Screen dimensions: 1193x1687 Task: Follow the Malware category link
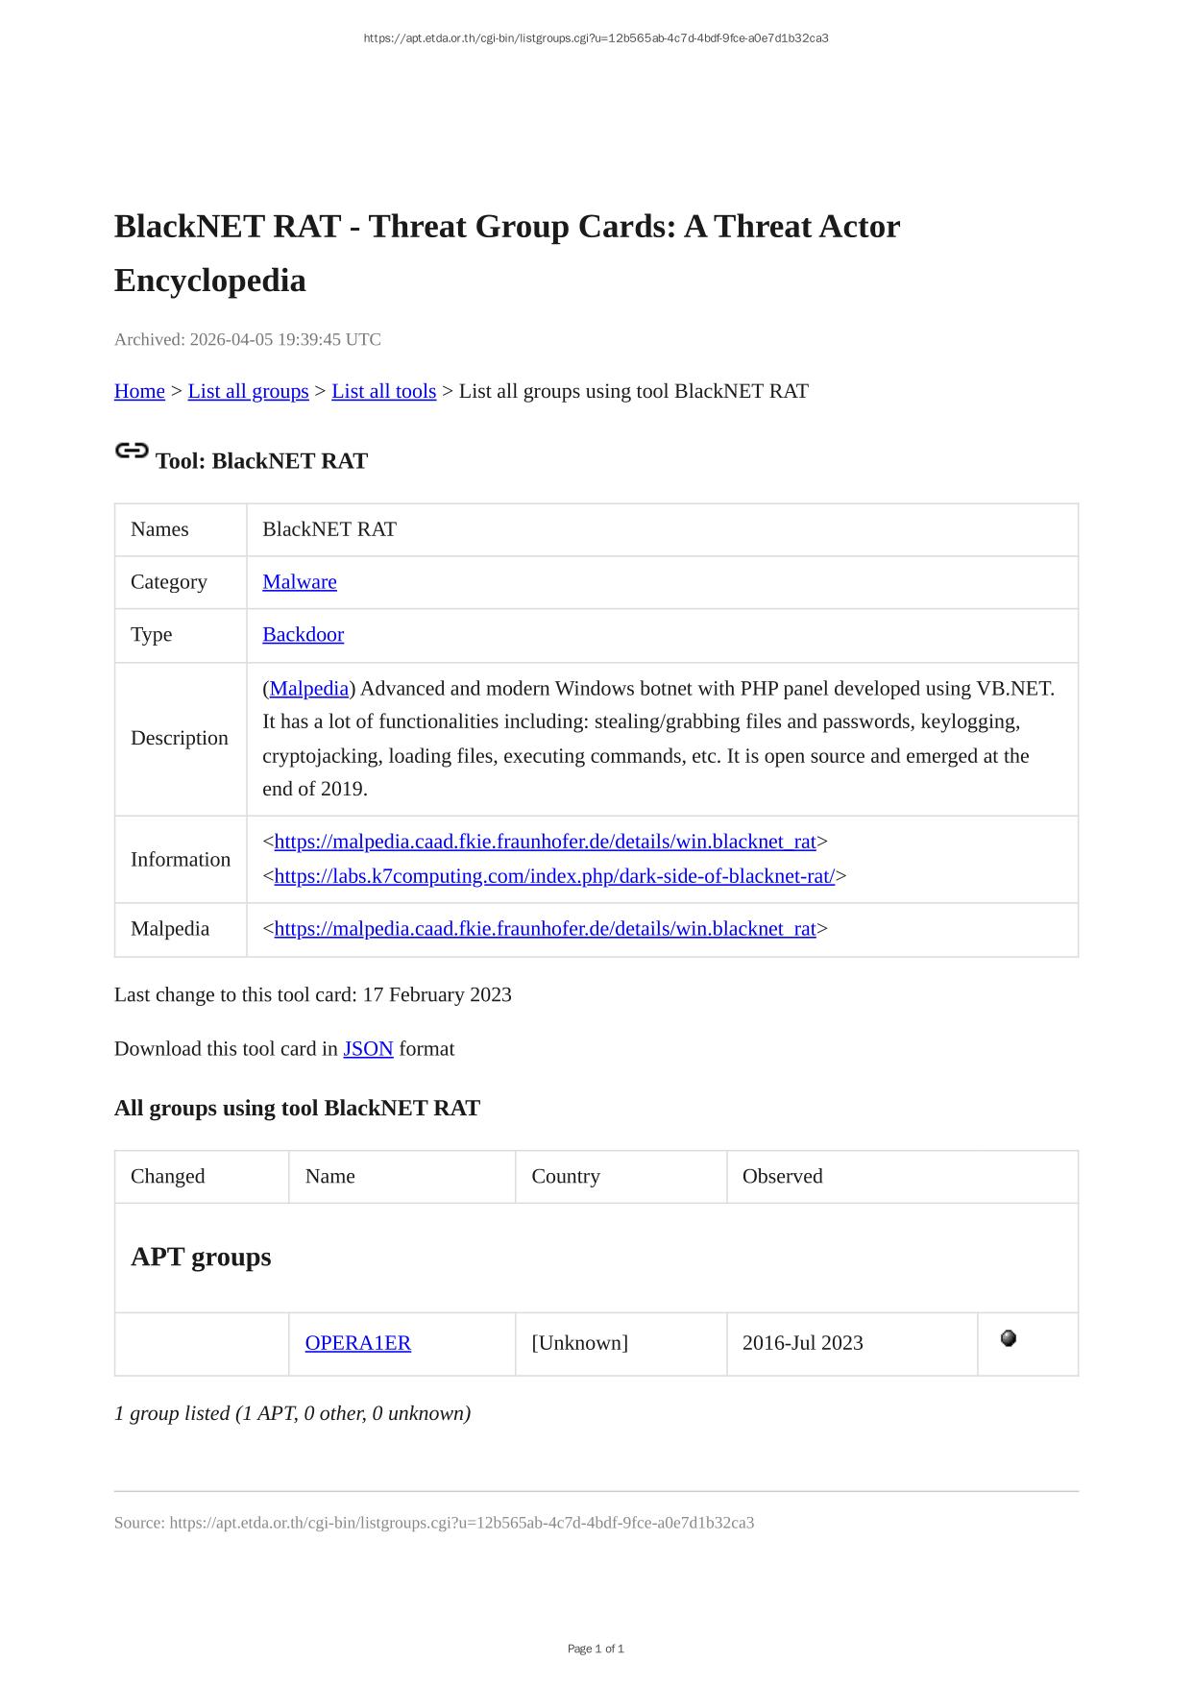pos(299,582)
